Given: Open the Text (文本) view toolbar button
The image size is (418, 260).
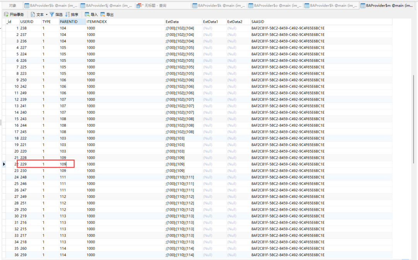Looking at the screenshot, I should pyautogui.click(x=37, y=14).
